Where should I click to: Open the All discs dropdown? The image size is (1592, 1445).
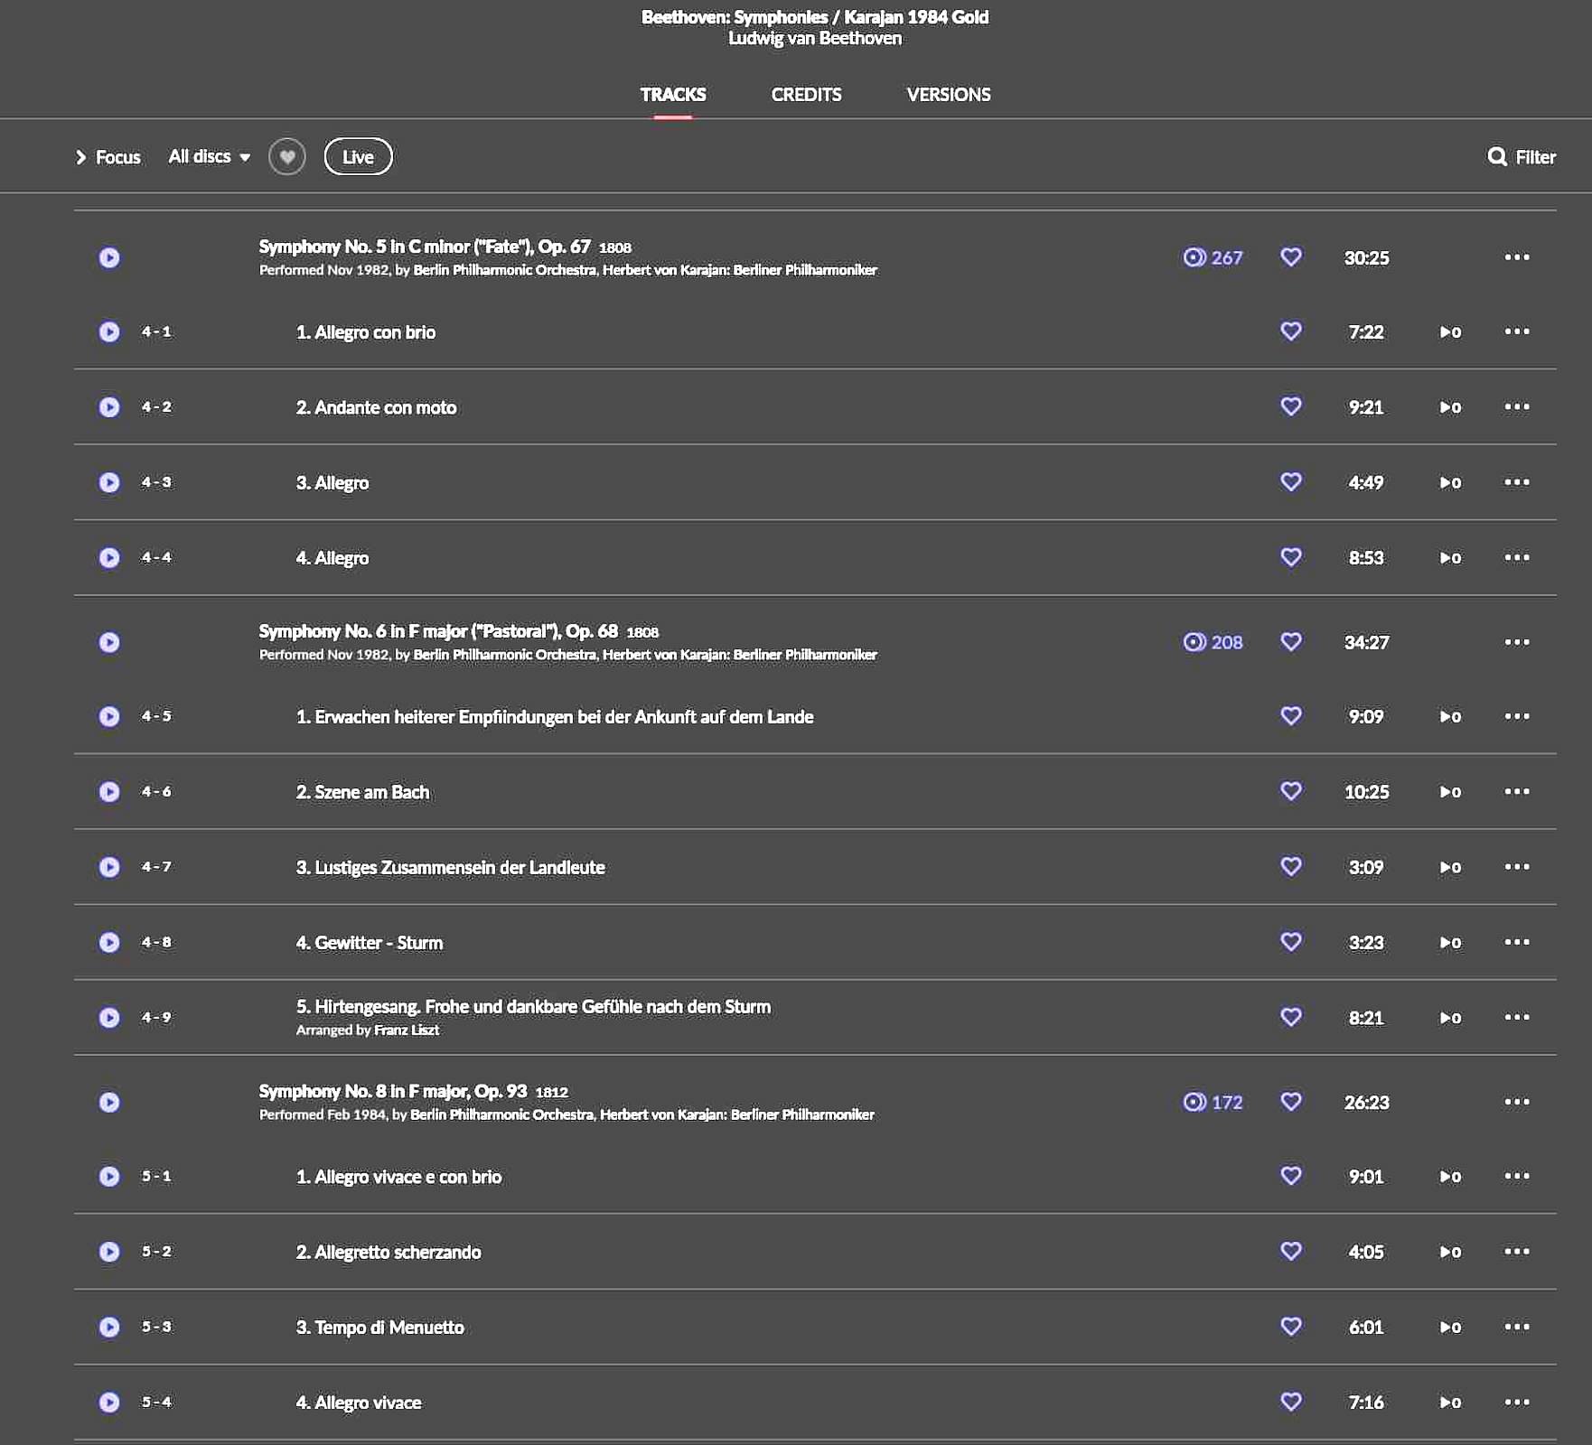(x=210, y=157)
